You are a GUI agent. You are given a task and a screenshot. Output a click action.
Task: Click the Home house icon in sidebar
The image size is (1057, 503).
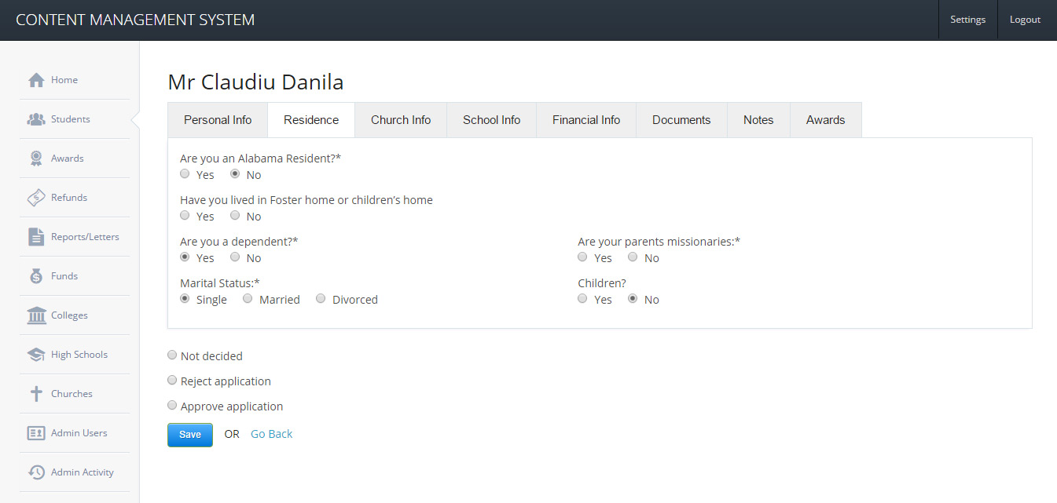click(x=36, y=80)
